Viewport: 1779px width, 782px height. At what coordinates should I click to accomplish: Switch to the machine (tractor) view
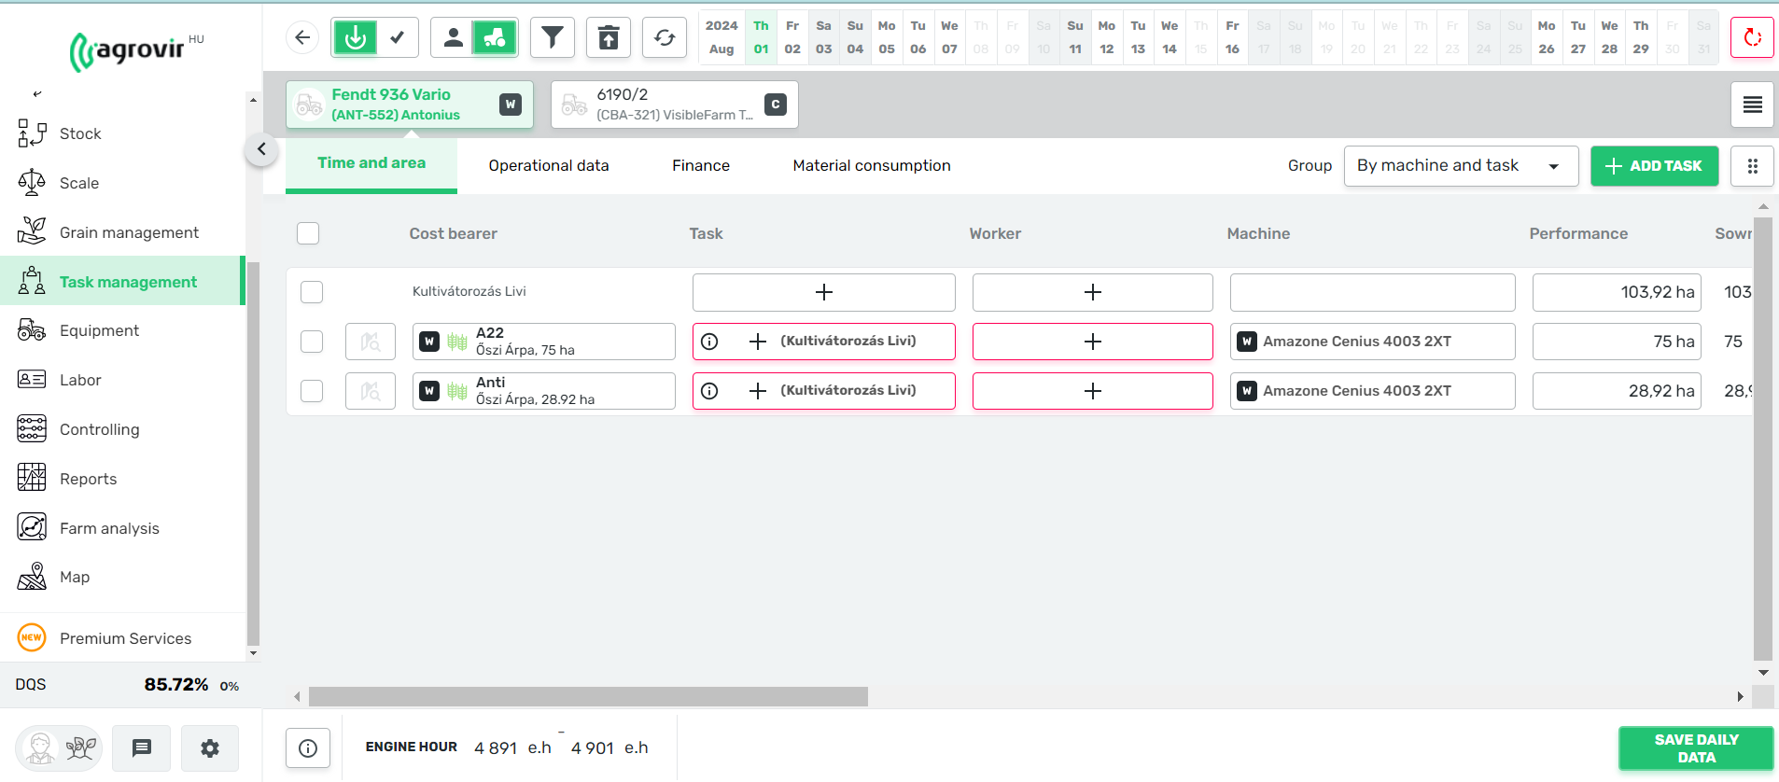(496, 37)
